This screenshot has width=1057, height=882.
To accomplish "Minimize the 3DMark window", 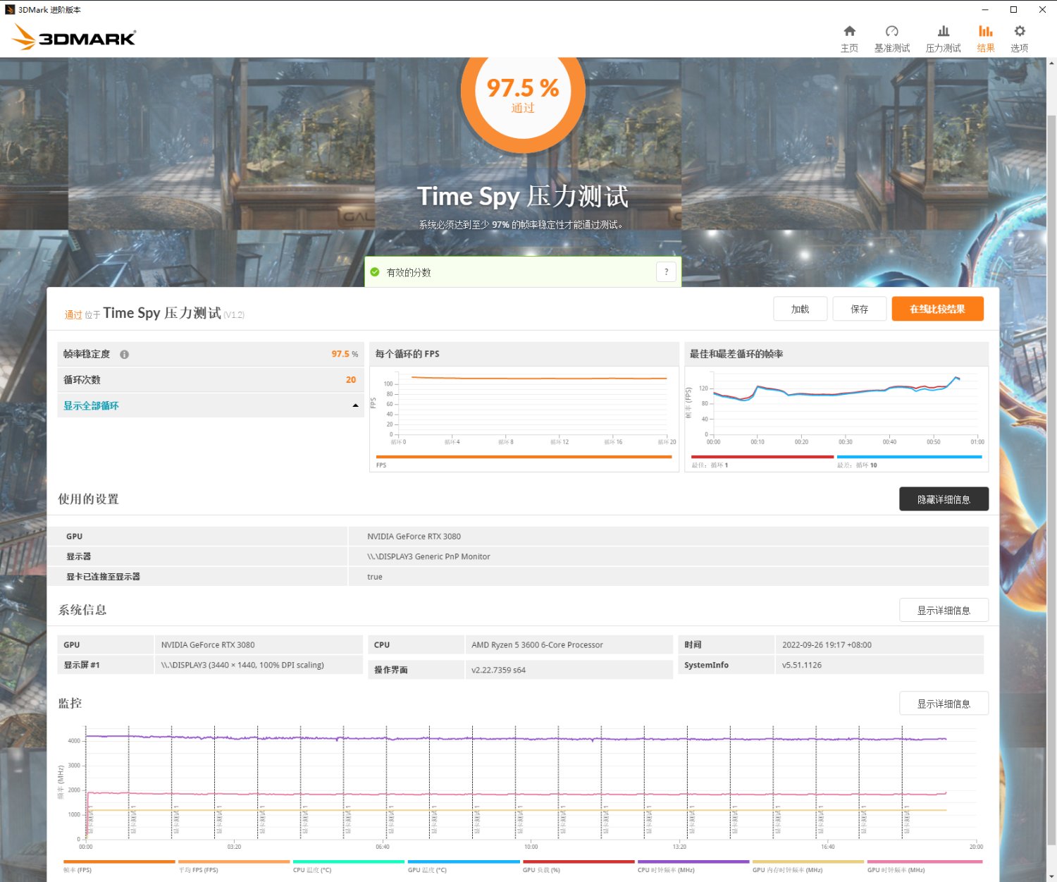I will 985,10.
